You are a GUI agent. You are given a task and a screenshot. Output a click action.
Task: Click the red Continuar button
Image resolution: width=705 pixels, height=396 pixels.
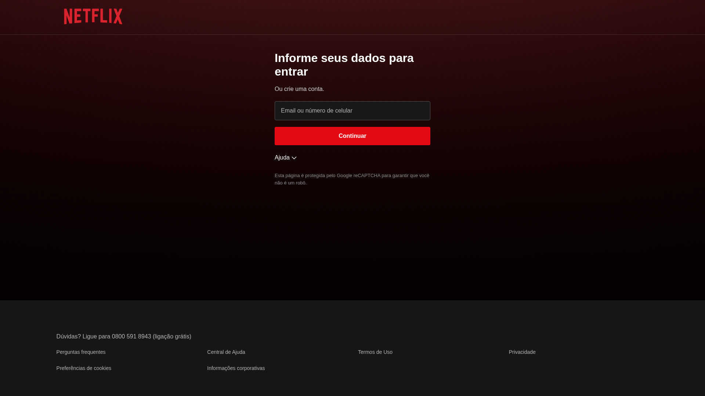352,136
